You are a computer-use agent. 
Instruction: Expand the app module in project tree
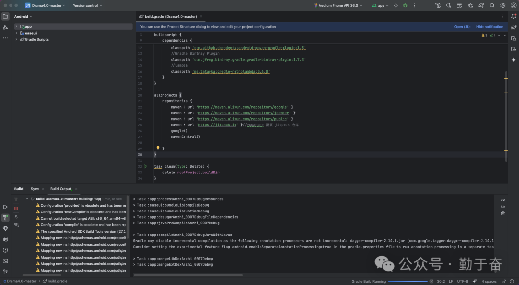(16, 26)
